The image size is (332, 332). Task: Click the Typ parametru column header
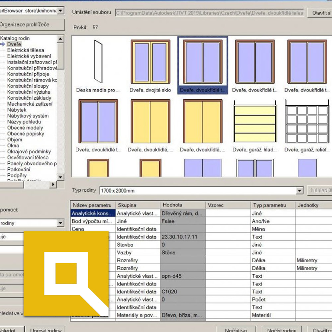click(273, 205)
